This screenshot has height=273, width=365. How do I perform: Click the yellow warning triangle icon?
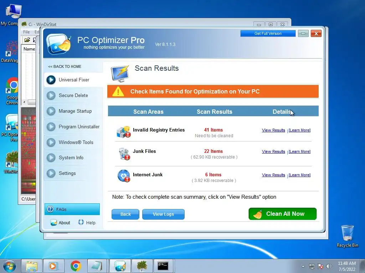[118, 91]
